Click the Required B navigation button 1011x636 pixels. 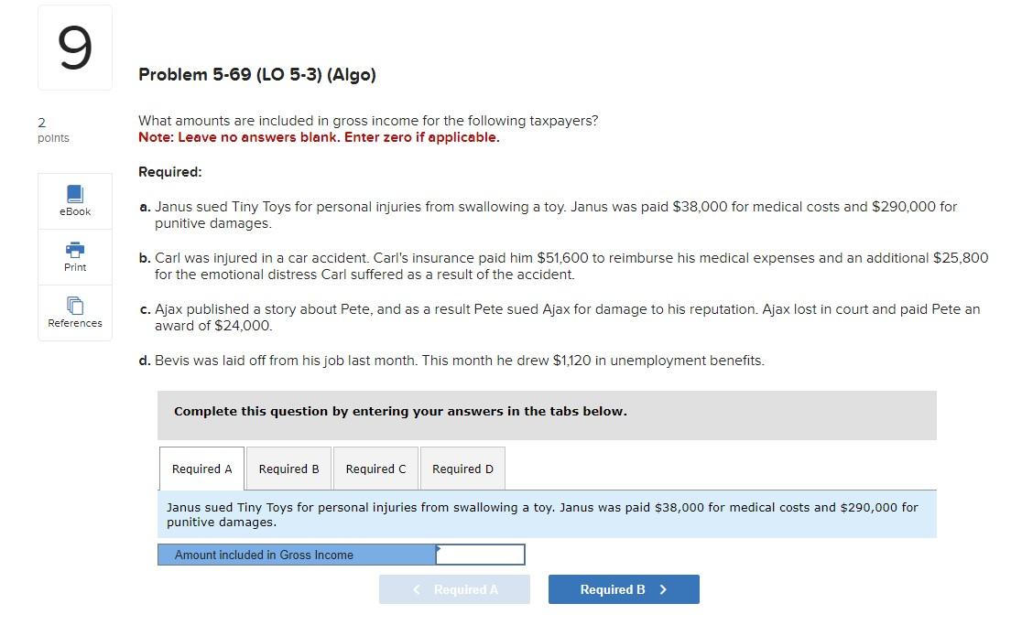pos(623,589)
